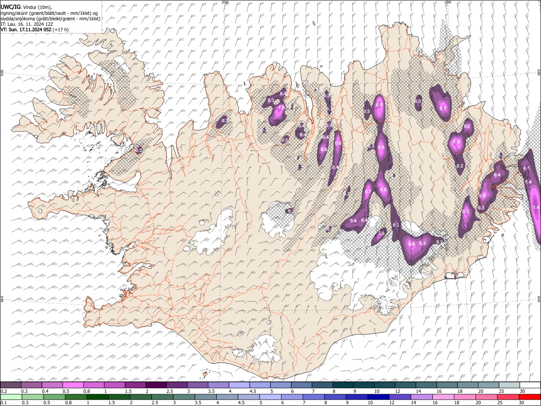Select top legend light gray swatch 25 to 30
Image resolution: width=541 pixels, height=406 pixels.
509,385
